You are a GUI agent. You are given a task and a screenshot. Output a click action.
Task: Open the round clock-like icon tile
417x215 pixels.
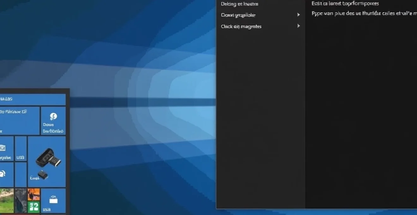[x=3, y=174]
